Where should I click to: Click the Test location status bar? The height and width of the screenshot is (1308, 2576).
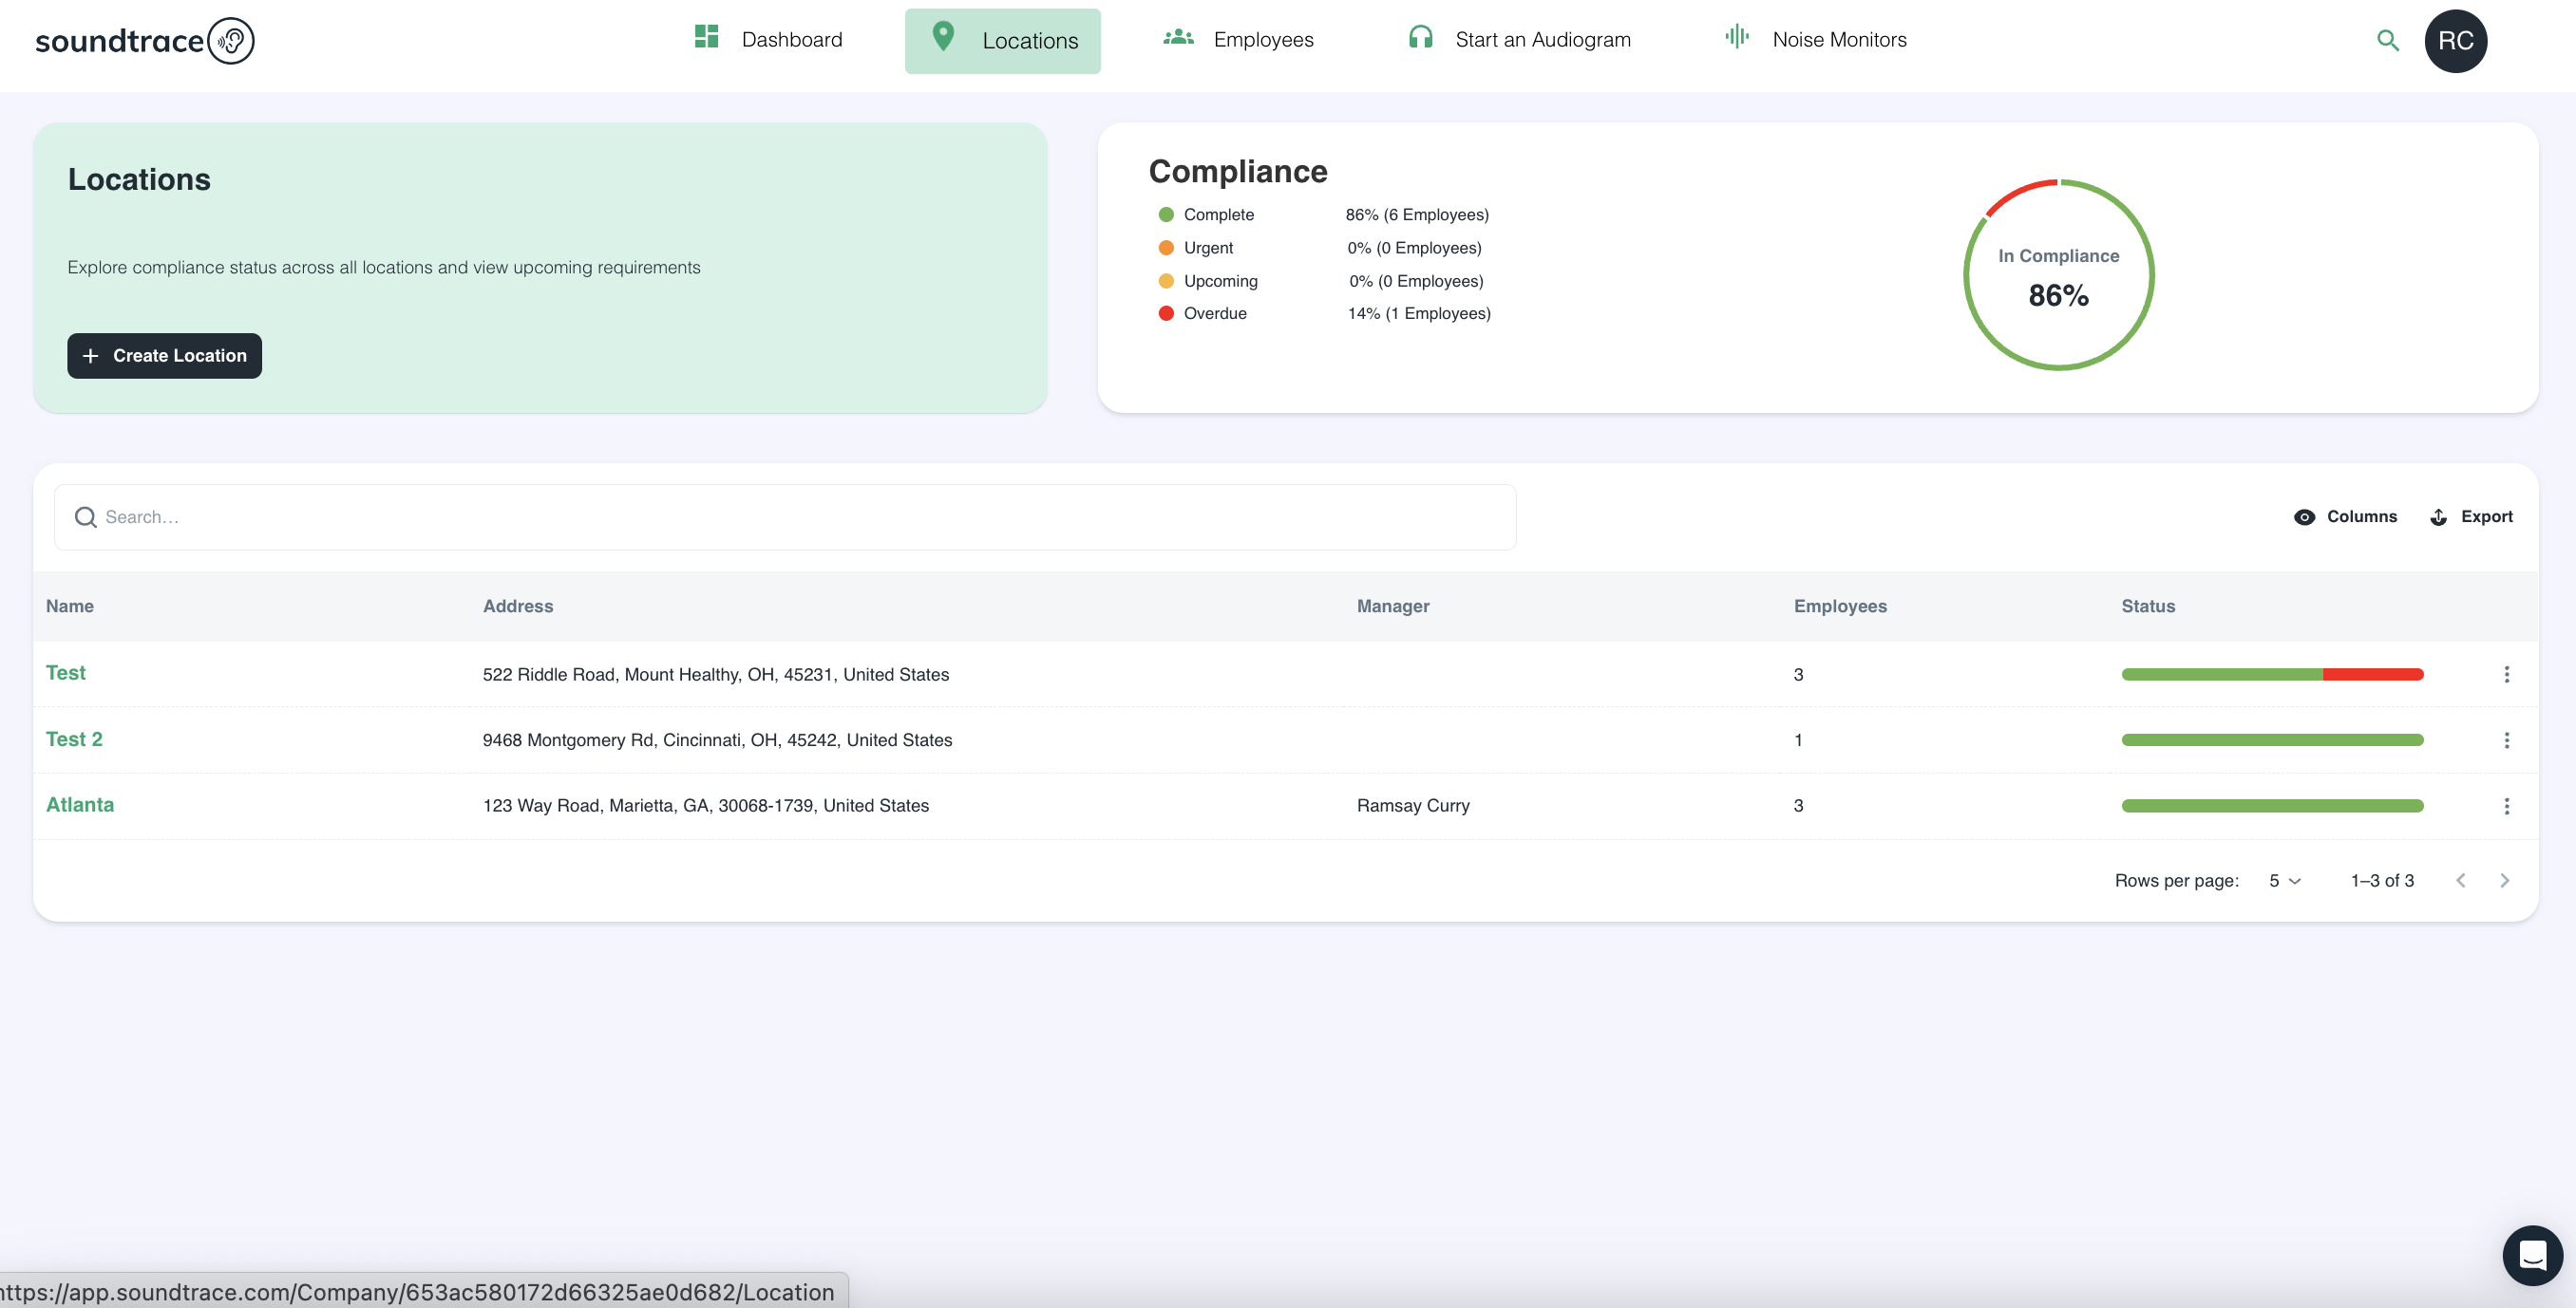click(x=2272, y=675)
